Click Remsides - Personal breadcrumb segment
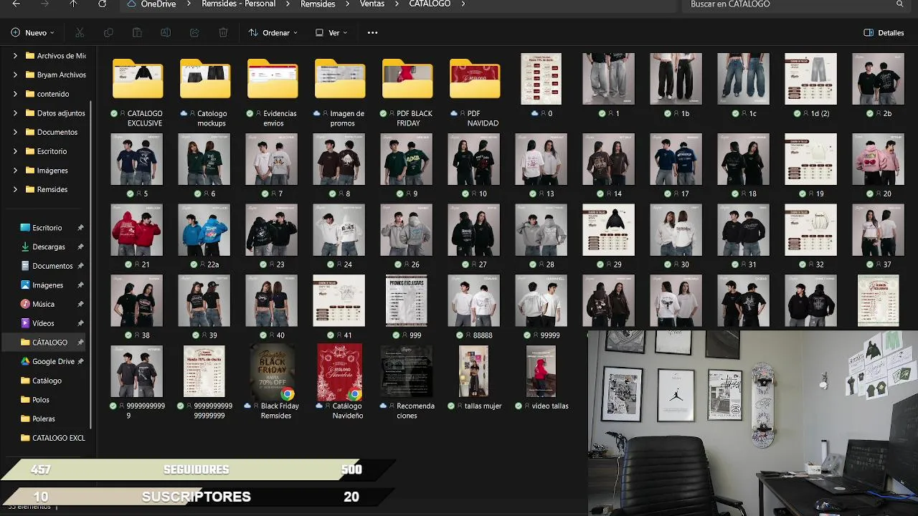This screenshot has height=516, width=918. tap(237, 4)
